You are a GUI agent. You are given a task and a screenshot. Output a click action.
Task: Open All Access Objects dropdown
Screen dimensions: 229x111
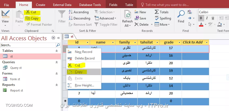(x=53, y=38)
